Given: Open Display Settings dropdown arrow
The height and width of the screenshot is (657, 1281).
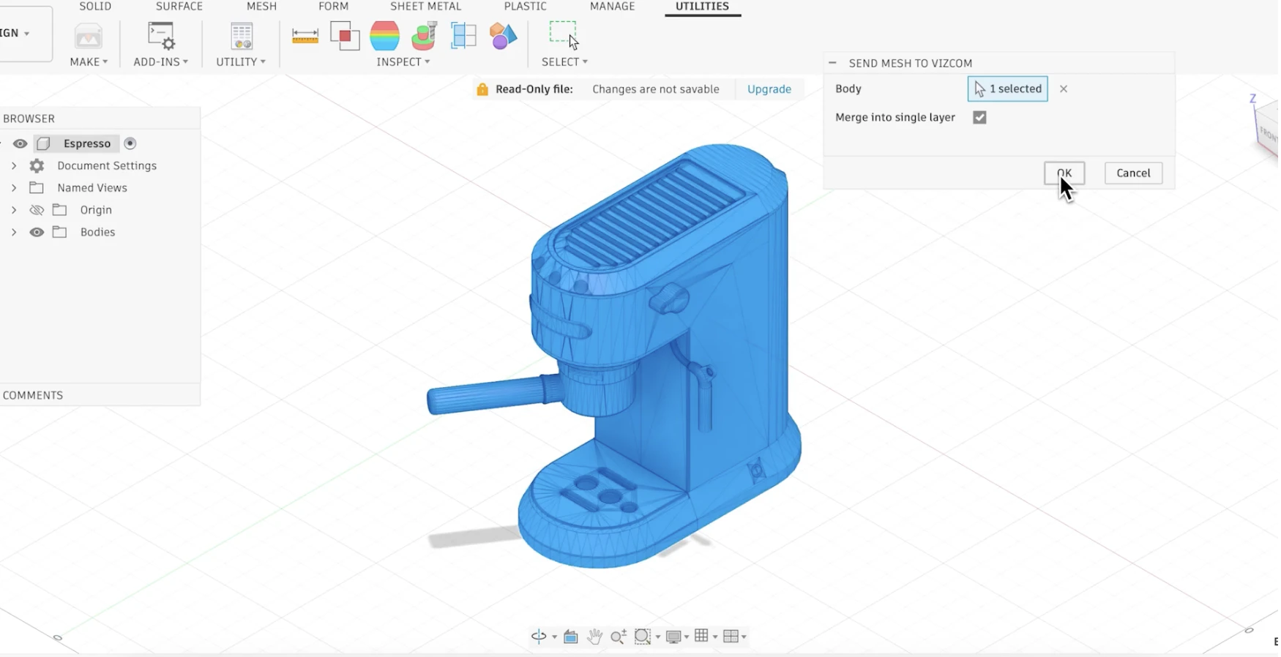Looking at the screenshot, I should (x=687, y=637).
